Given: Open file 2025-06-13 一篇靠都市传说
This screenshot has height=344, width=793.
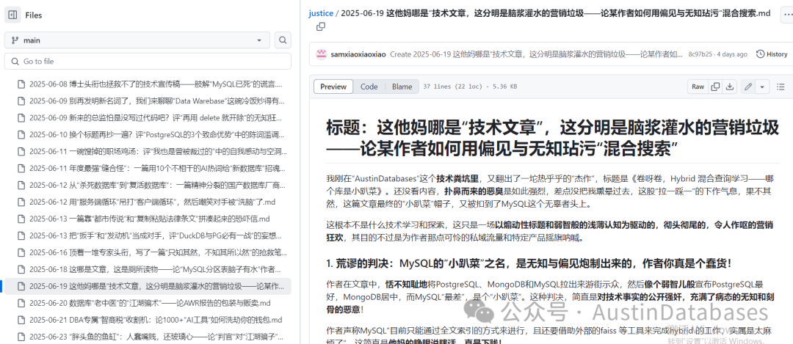Looking at the screenshot, I should [148, 219].
